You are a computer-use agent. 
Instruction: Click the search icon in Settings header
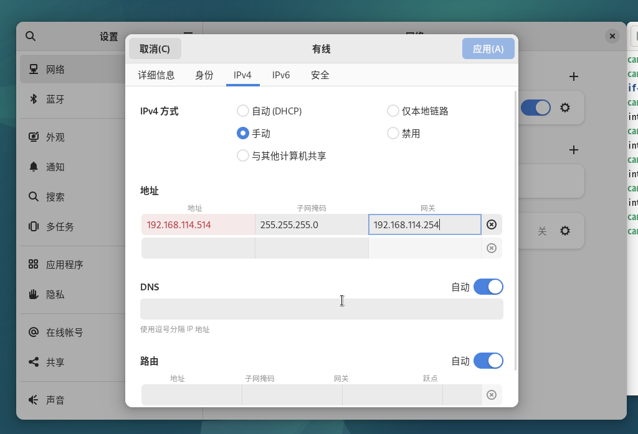30,36
